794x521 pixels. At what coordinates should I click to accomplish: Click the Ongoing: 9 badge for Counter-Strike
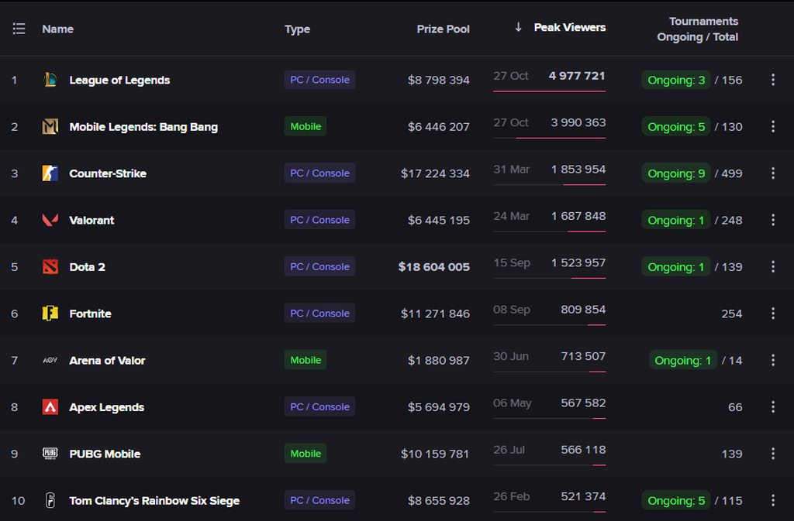pos(676,173)
